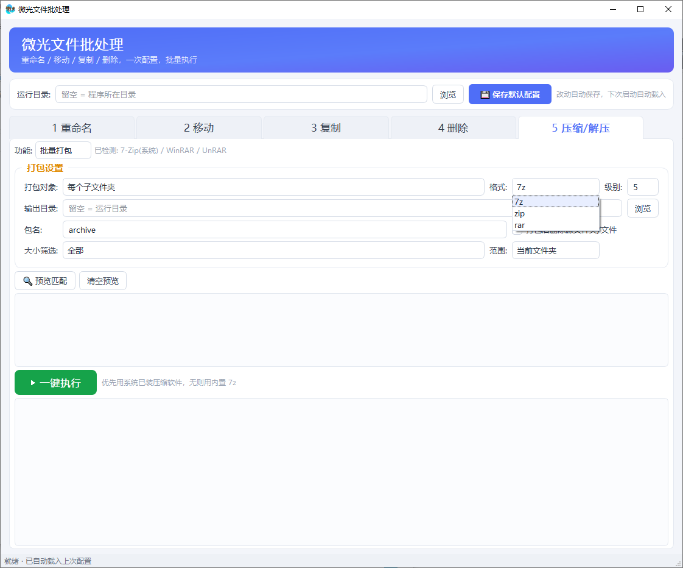683x568 pixels.
Task: Save settings with 保存默认配置 button
Action: pyautogui.click(x=510, y=94)
